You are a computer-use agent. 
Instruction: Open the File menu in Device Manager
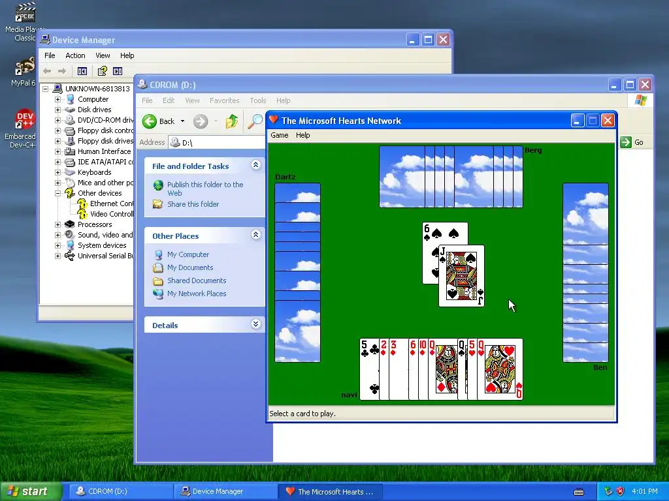click(x=50, y=55)
